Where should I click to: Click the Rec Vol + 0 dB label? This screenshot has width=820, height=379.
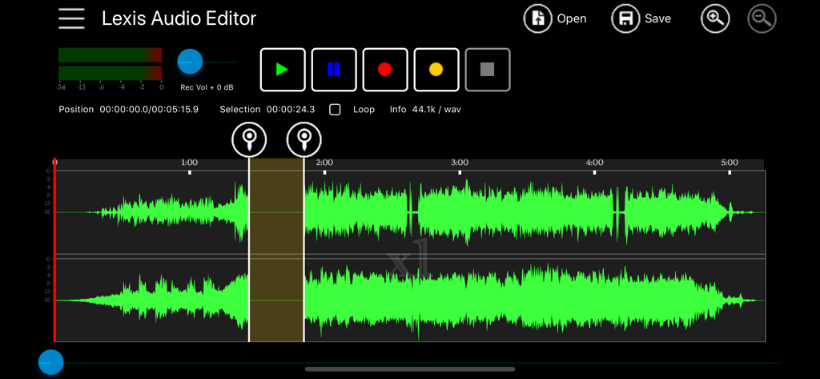[207, 87]
